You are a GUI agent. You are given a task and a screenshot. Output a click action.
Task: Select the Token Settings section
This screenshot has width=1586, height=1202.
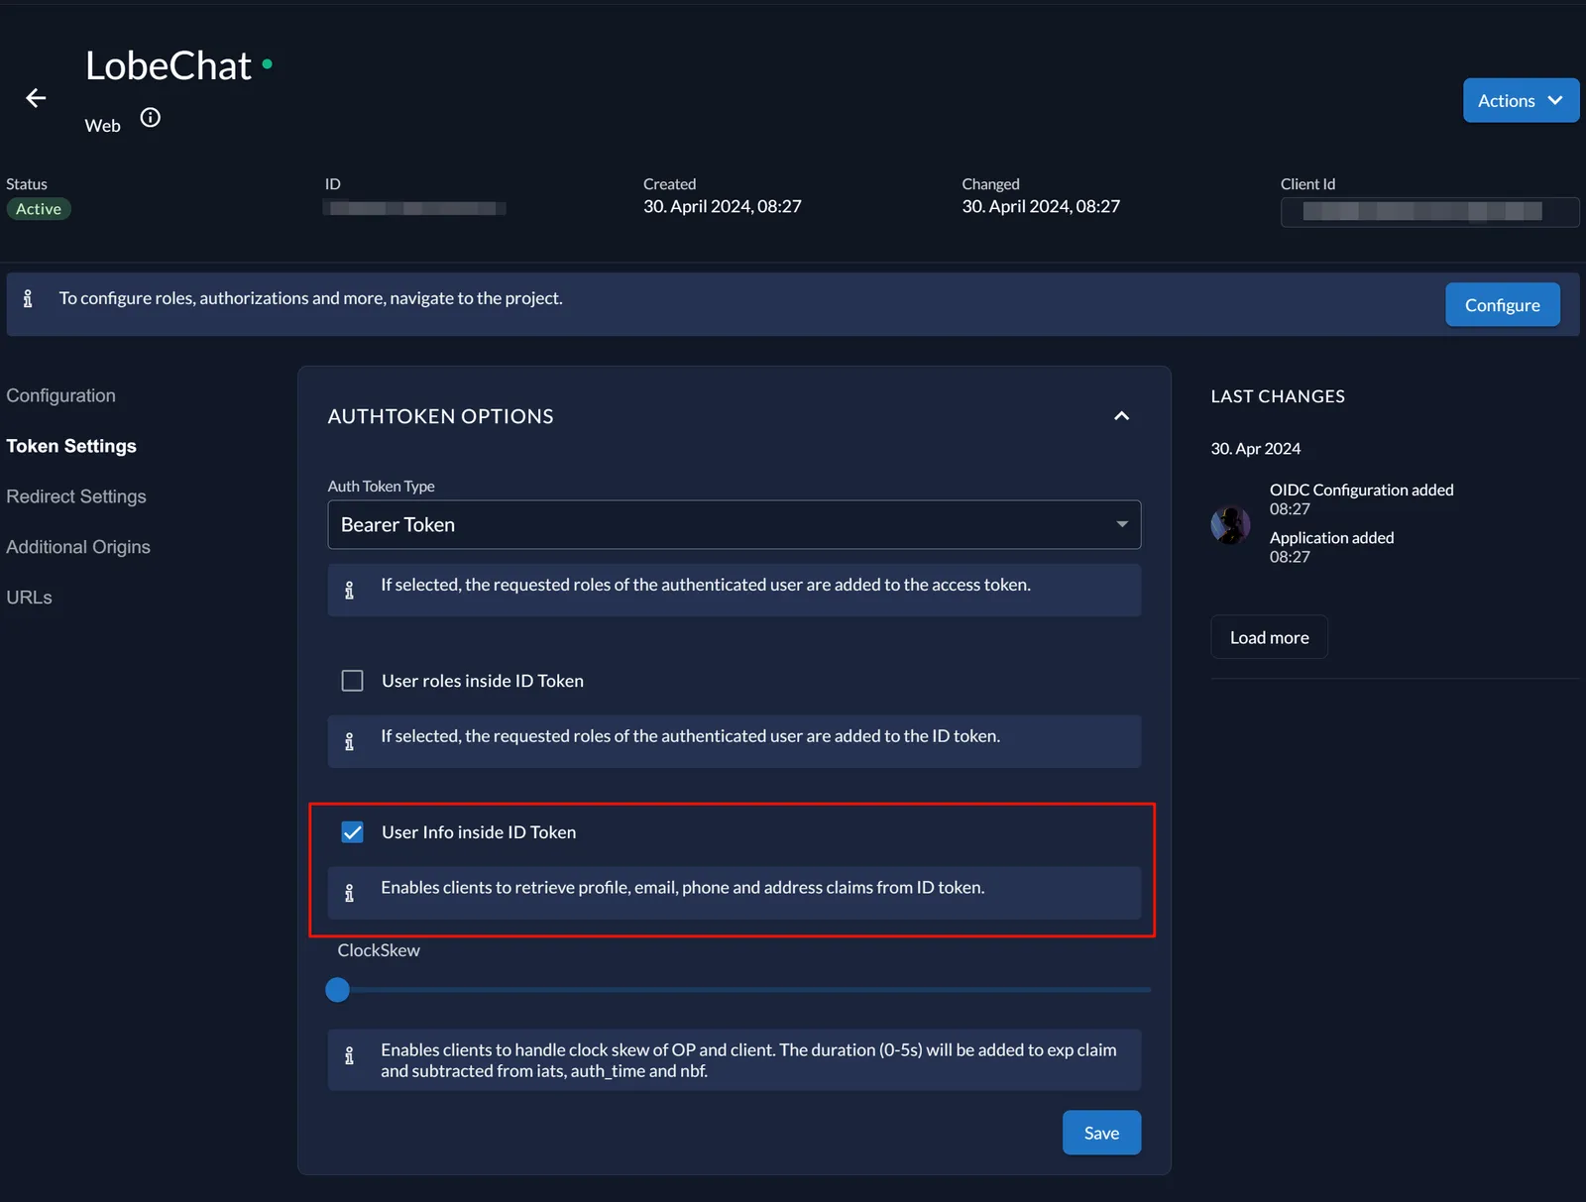[x=71, y=446]
